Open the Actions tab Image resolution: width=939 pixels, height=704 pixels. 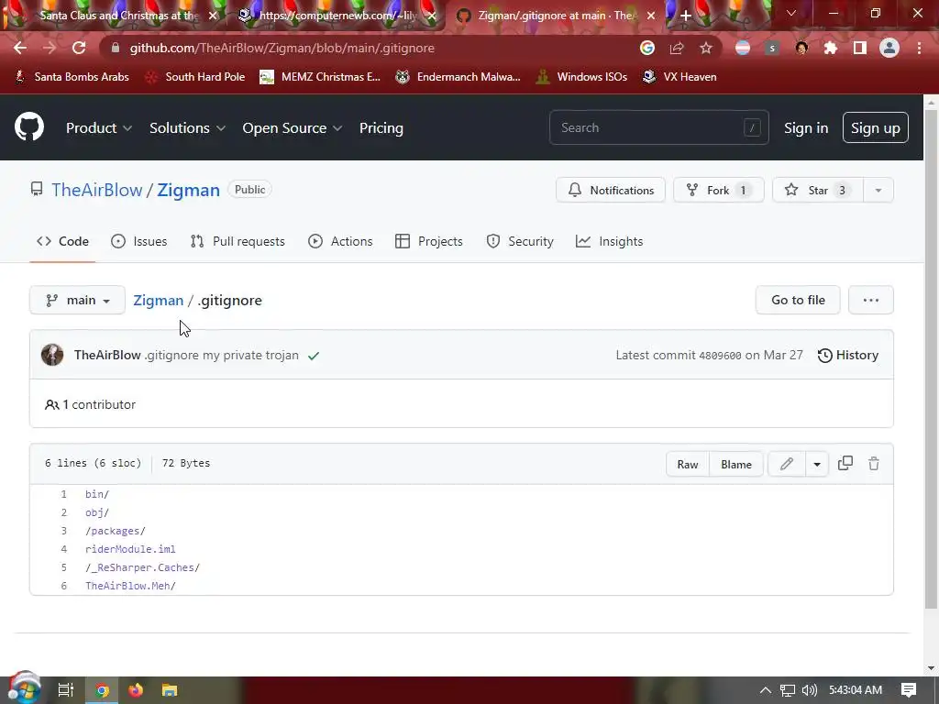(x=340, y=241)
